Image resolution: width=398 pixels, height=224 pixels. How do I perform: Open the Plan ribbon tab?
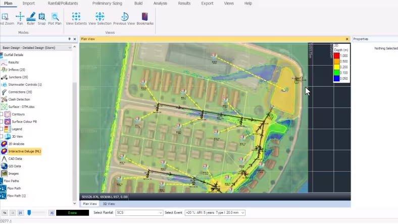(8, 4)
